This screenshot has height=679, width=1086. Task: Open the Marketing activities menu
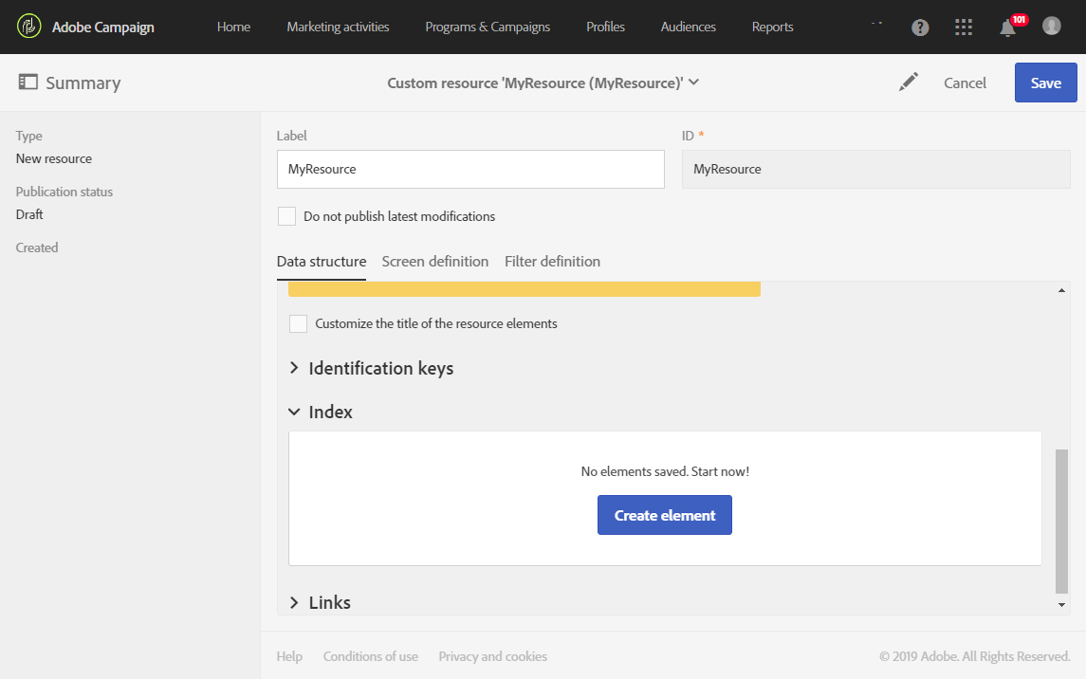pyautogui.click(x=338, y=27)
